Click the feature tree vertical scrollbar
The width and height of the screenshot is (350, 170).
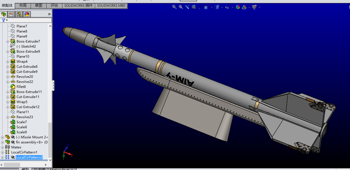click(x=50, y=140)
